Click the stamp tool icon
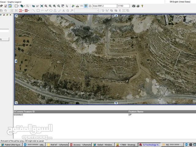196x147 pixels. (77, 6)
